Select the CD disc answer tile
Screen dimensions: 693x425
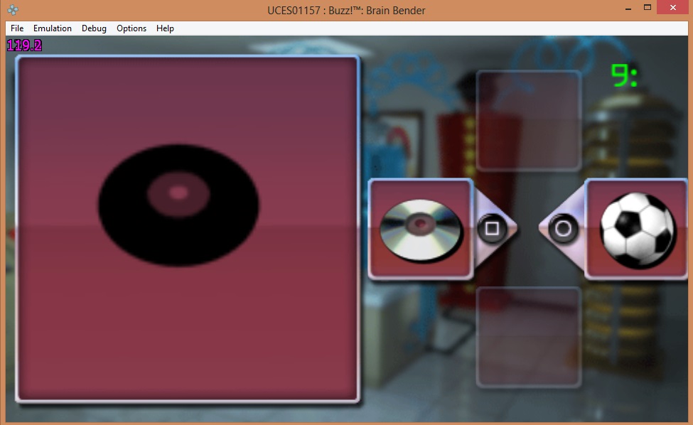pos(420,228)
